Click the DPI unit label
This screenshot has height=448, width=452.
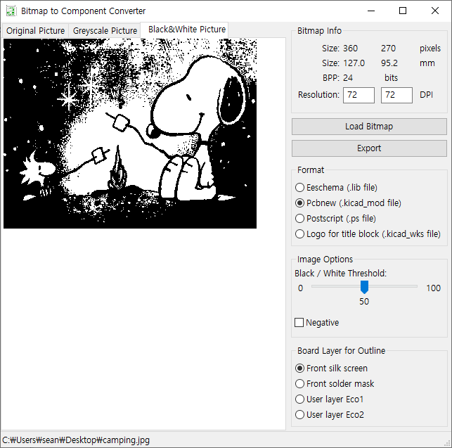click(x=427, y=95)
